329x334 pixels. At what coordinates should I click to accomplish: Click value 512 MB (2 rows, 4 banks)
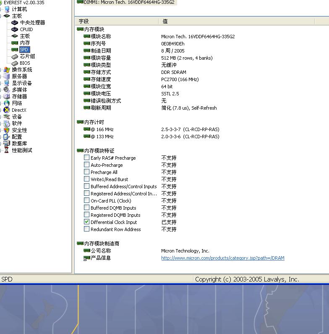click(x=187, y=58)
